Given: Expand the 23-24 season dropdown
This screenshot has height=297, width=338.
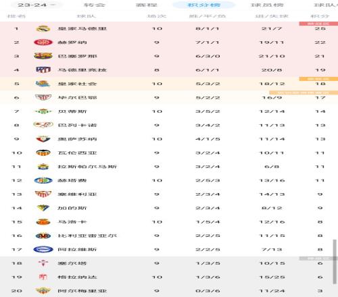Looking at the screenshot, I should point(37,5).
